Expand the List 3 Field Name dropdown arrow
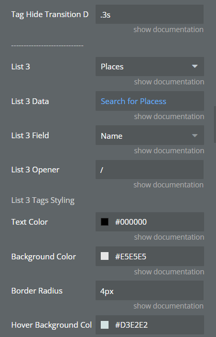 click(x=194, y=136)
